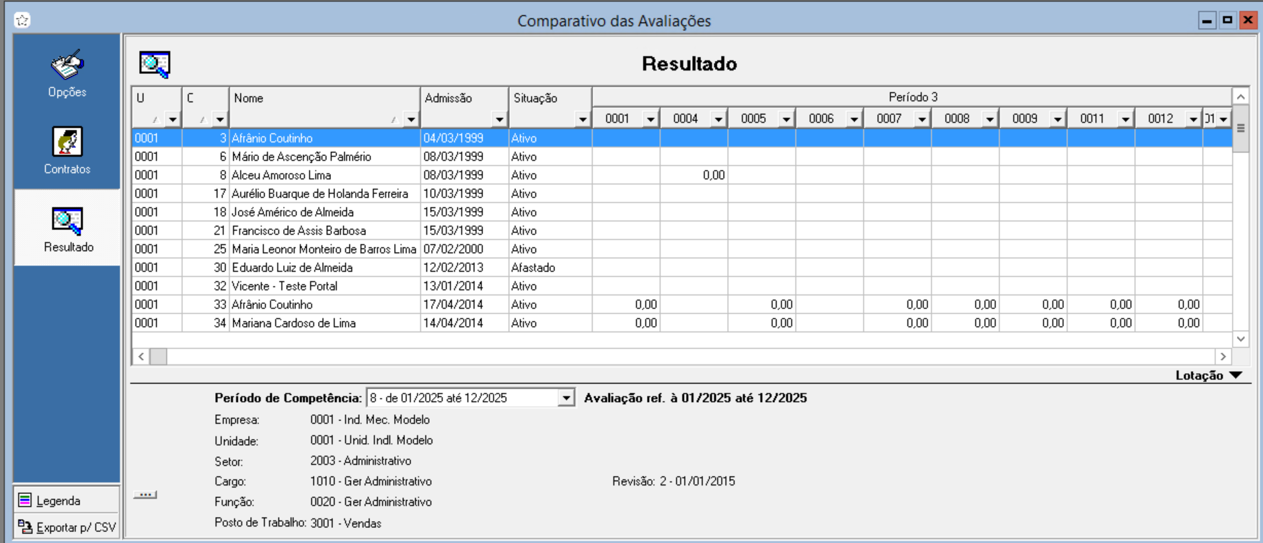Open the Nome column filter dropdown
Viewport: 1263px width, 543px height.
point(410,120)
